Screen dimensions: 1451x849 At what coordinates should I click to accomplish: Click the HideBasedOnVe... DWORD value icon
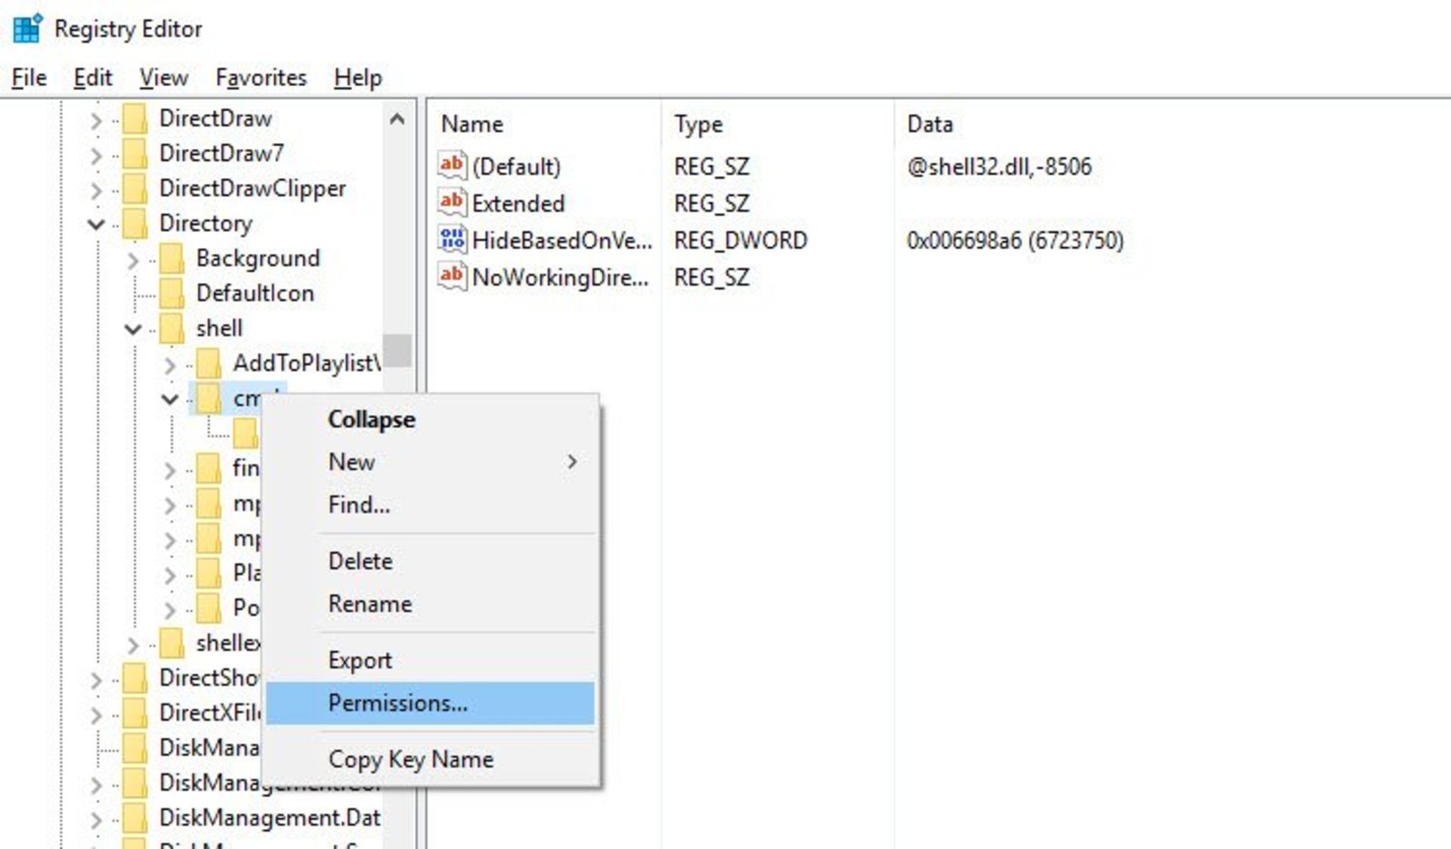452,239
